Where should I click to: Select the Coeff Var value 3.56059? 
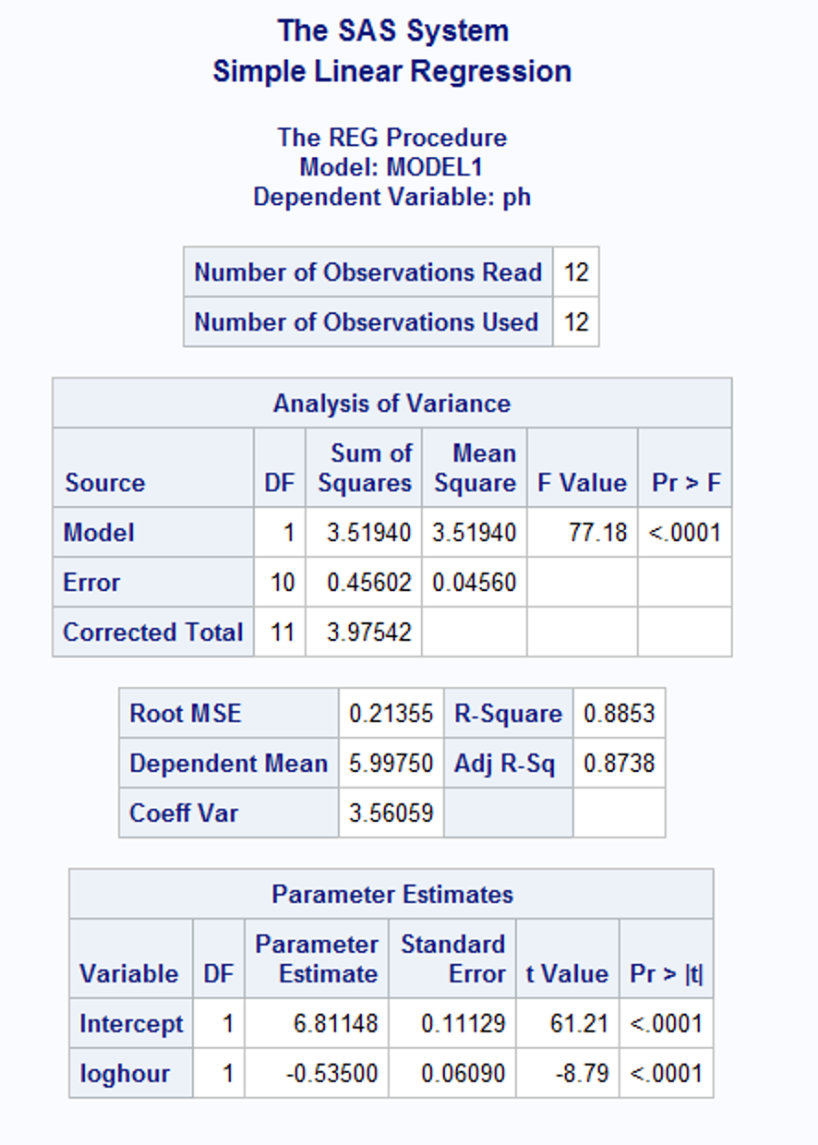point(391,814)
